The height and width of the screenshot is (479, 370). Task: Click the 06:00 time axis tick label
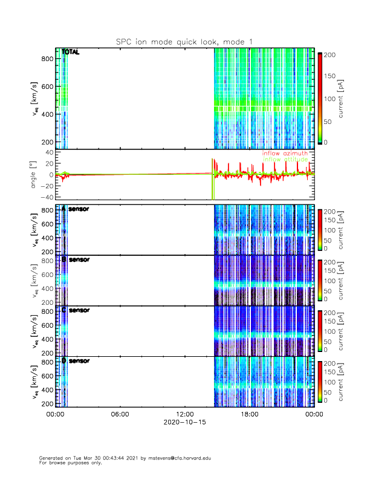point(120,414)
